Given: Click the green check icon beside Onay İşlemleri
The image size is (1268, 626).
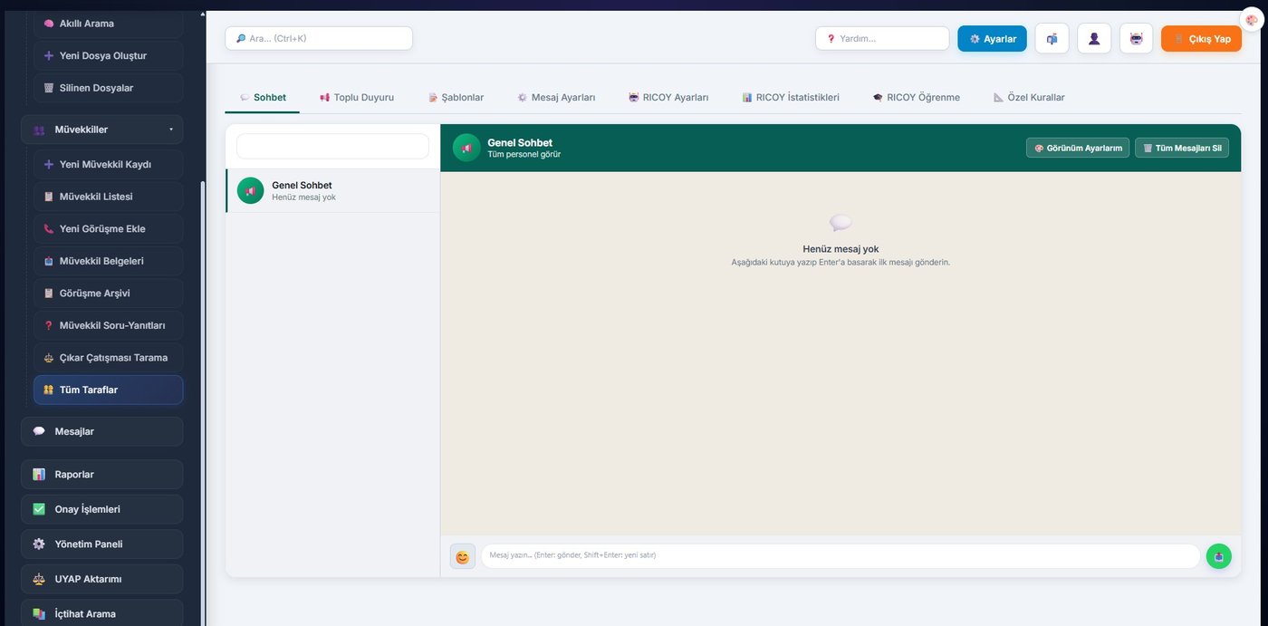Looking at the screenshot, I should point(39,509).
